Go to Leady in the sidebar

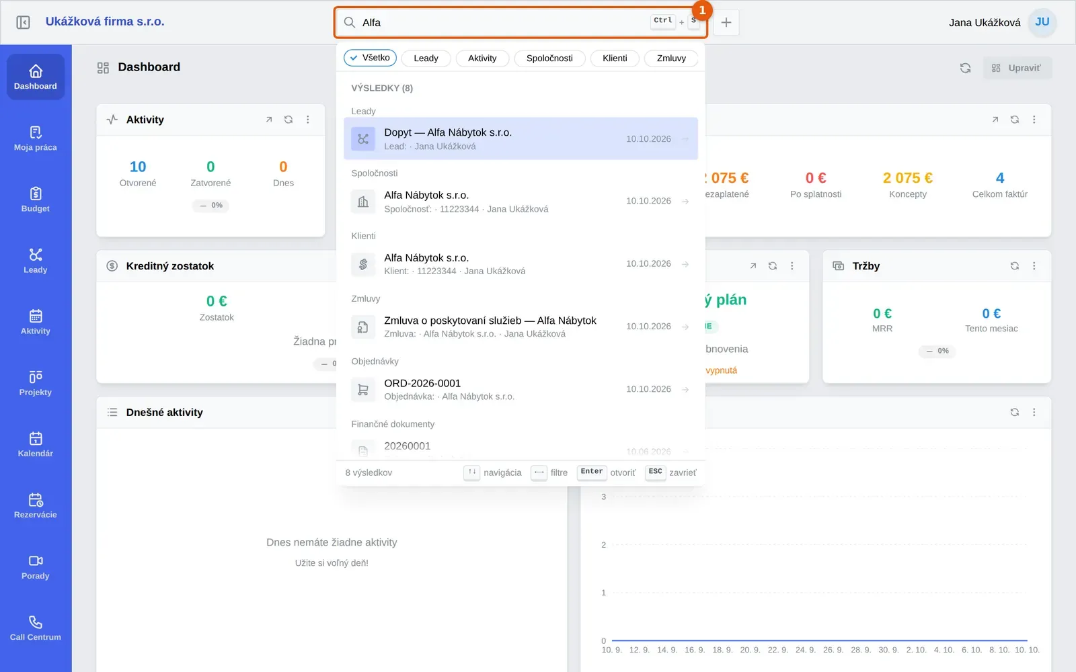coord(36,261)
